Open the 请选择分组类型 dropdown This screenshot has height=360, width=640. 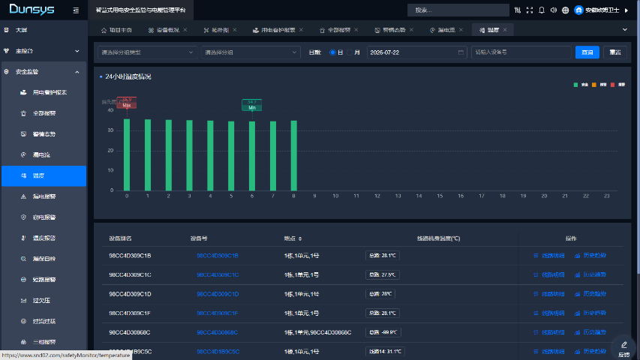tap(147, 52)
